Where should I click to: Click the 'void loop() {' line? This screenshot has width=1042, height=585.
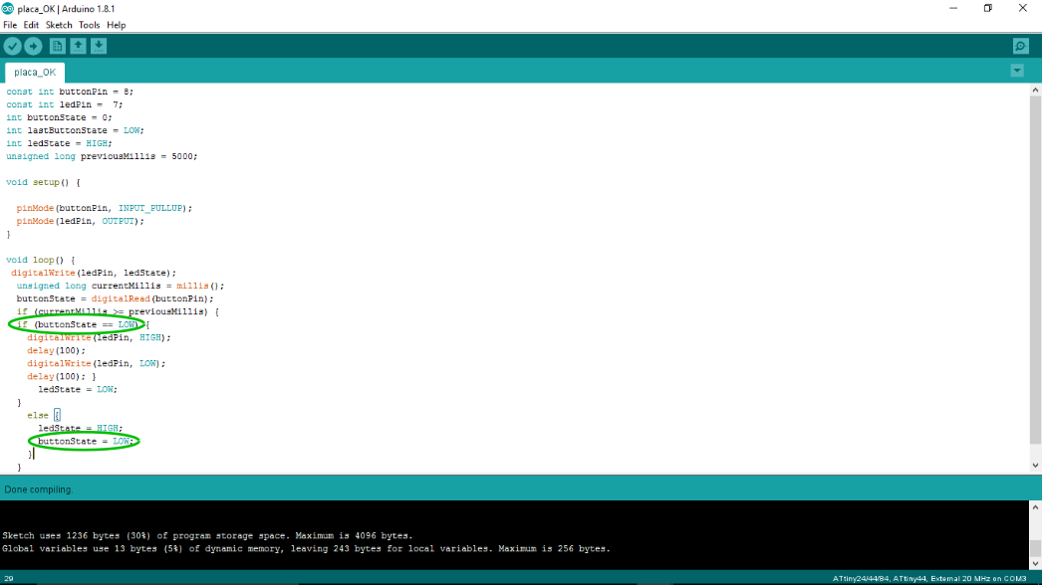[x=41, y=261]
